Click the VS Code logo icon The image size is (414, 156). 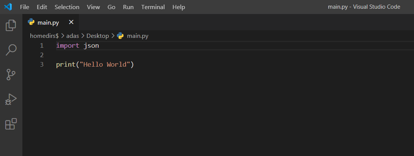point(8,7)
